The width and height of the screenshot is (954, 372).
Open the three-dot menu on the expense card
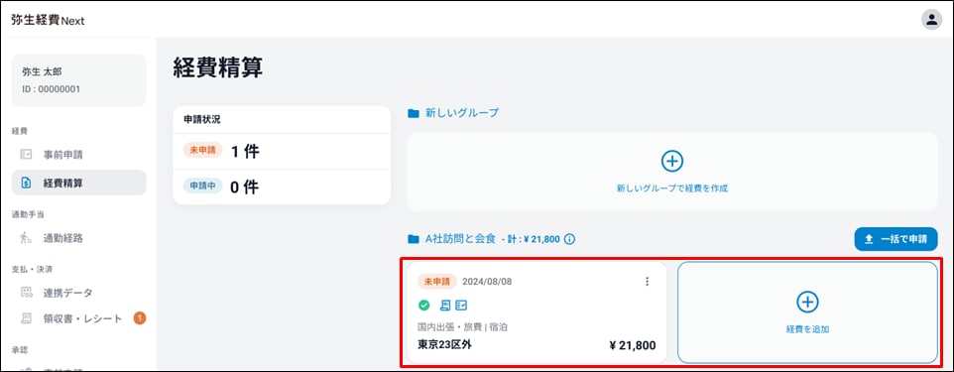(x=647, y=282)
